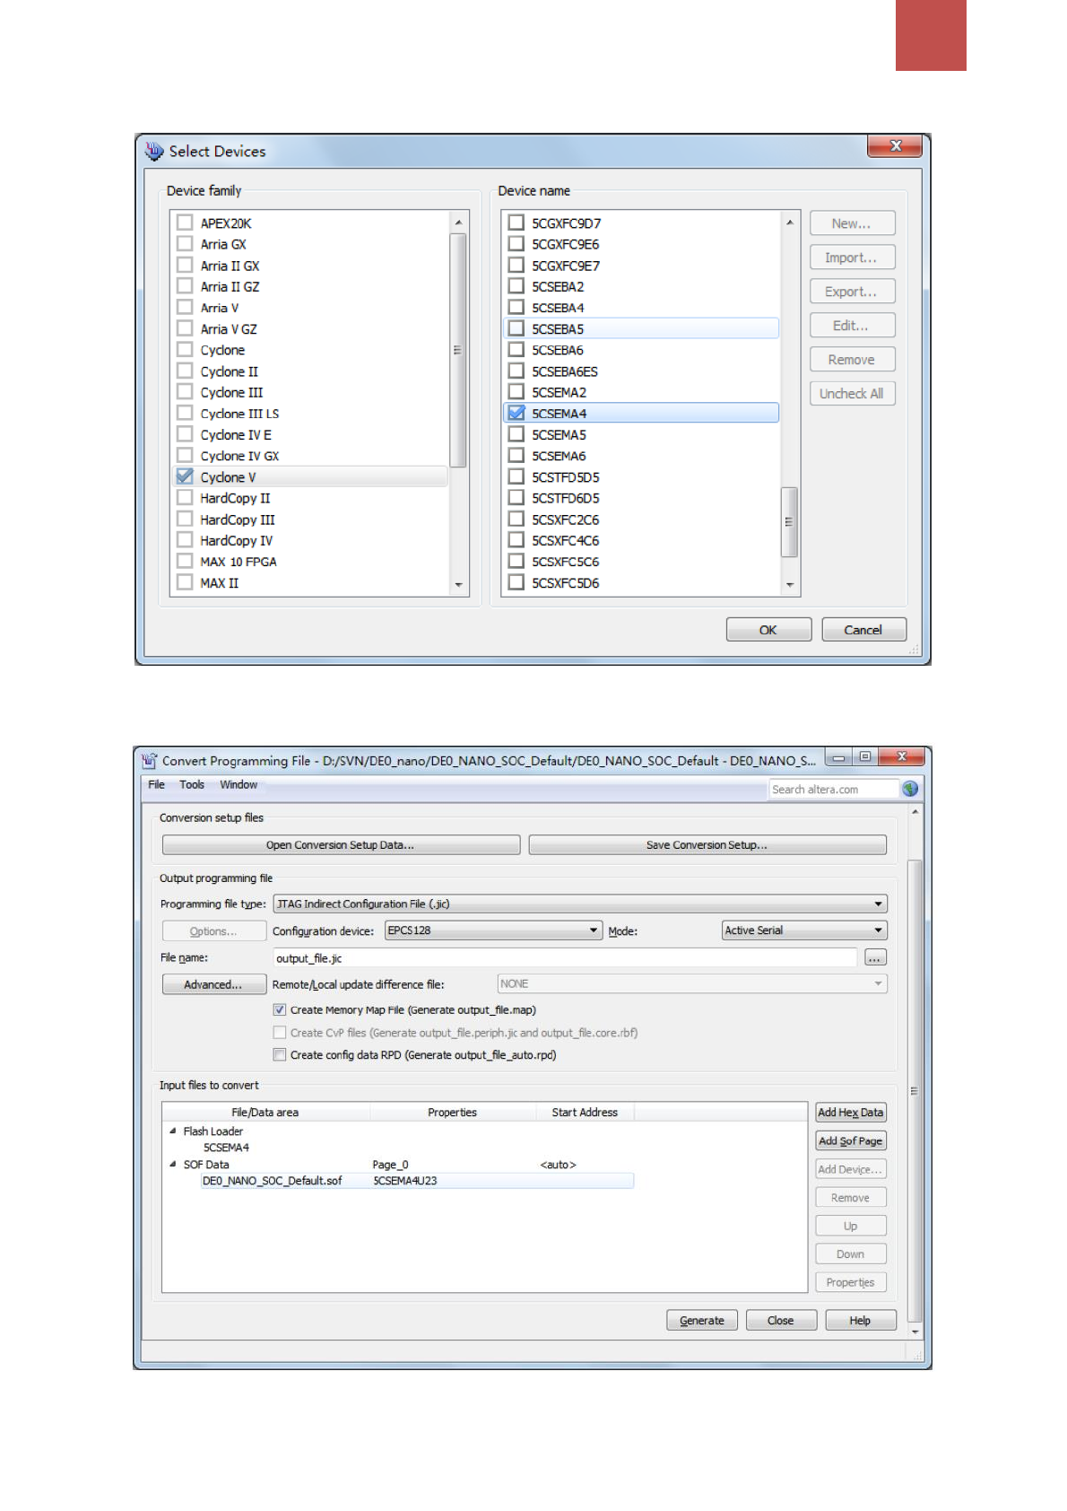Click the Search altera.com field
This screenshot has width=1067, height=1511.
pos(834,790)
